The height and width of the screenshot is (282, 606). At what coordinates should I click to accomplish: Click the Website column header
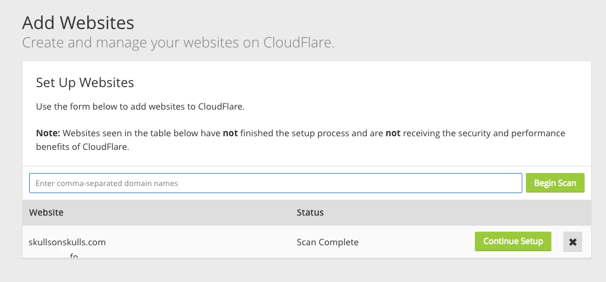[46, 212]
